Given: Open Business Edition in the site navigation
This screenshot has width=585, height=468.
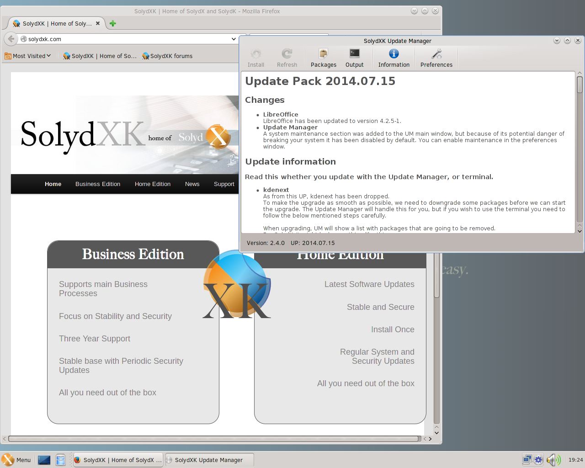Looking at the screenshot, I should (x=98, y=184).
